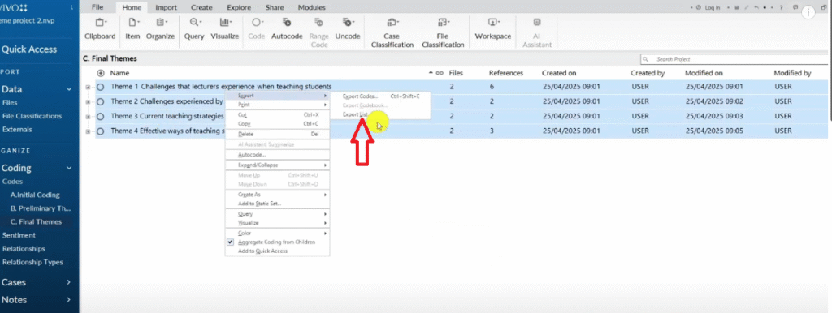Open the Expand/Collapse submenu
Screen dimensions: 832x313
click(x=277, y=165)
